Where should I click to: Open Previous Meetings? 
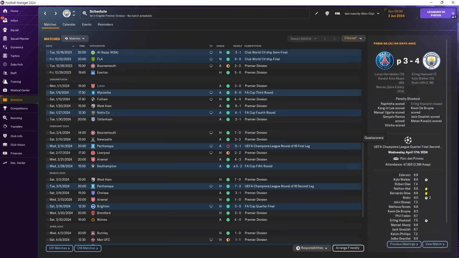point(404,244)
